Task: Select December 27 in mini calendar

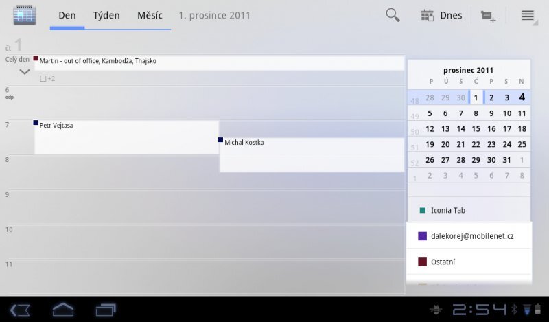Action: pos(445,160)
